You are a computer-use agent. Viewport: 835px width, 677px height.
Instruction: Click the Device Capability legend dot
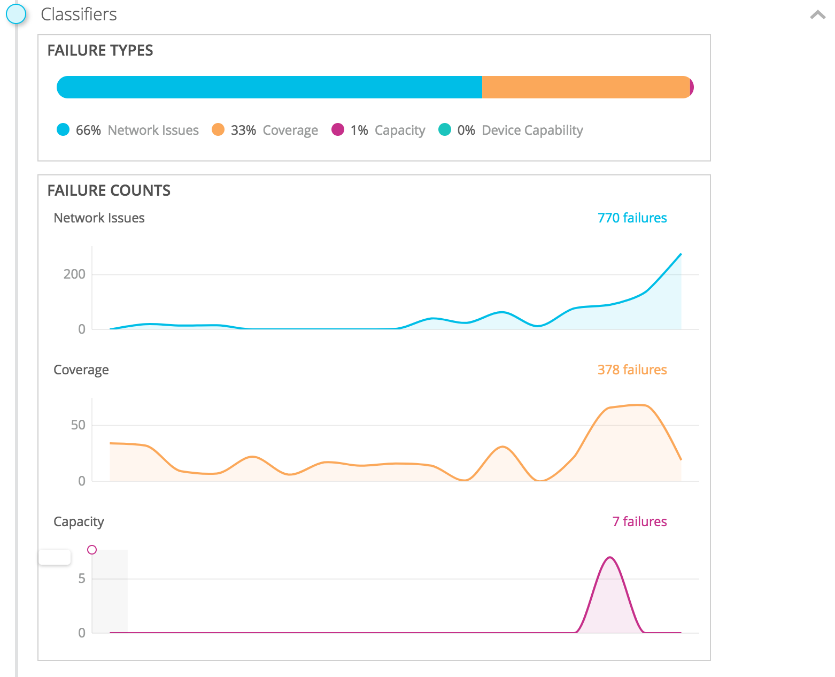coord(445,130)
